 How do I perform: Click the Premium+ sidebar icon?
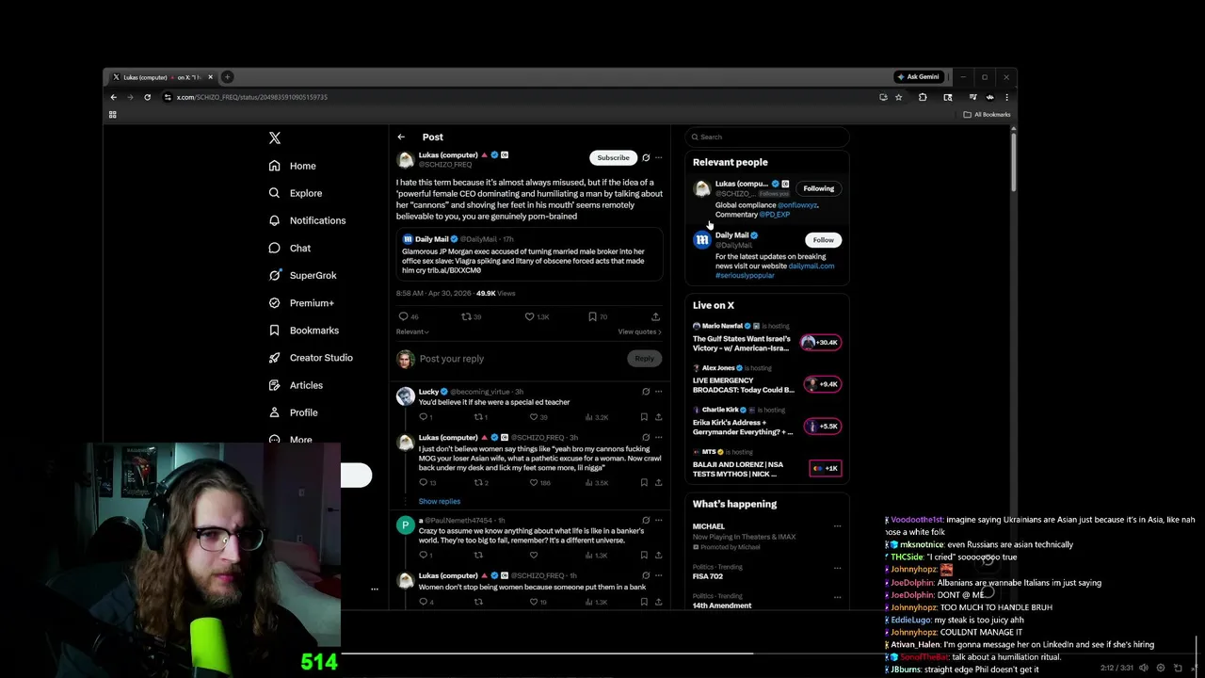[274, 303]
